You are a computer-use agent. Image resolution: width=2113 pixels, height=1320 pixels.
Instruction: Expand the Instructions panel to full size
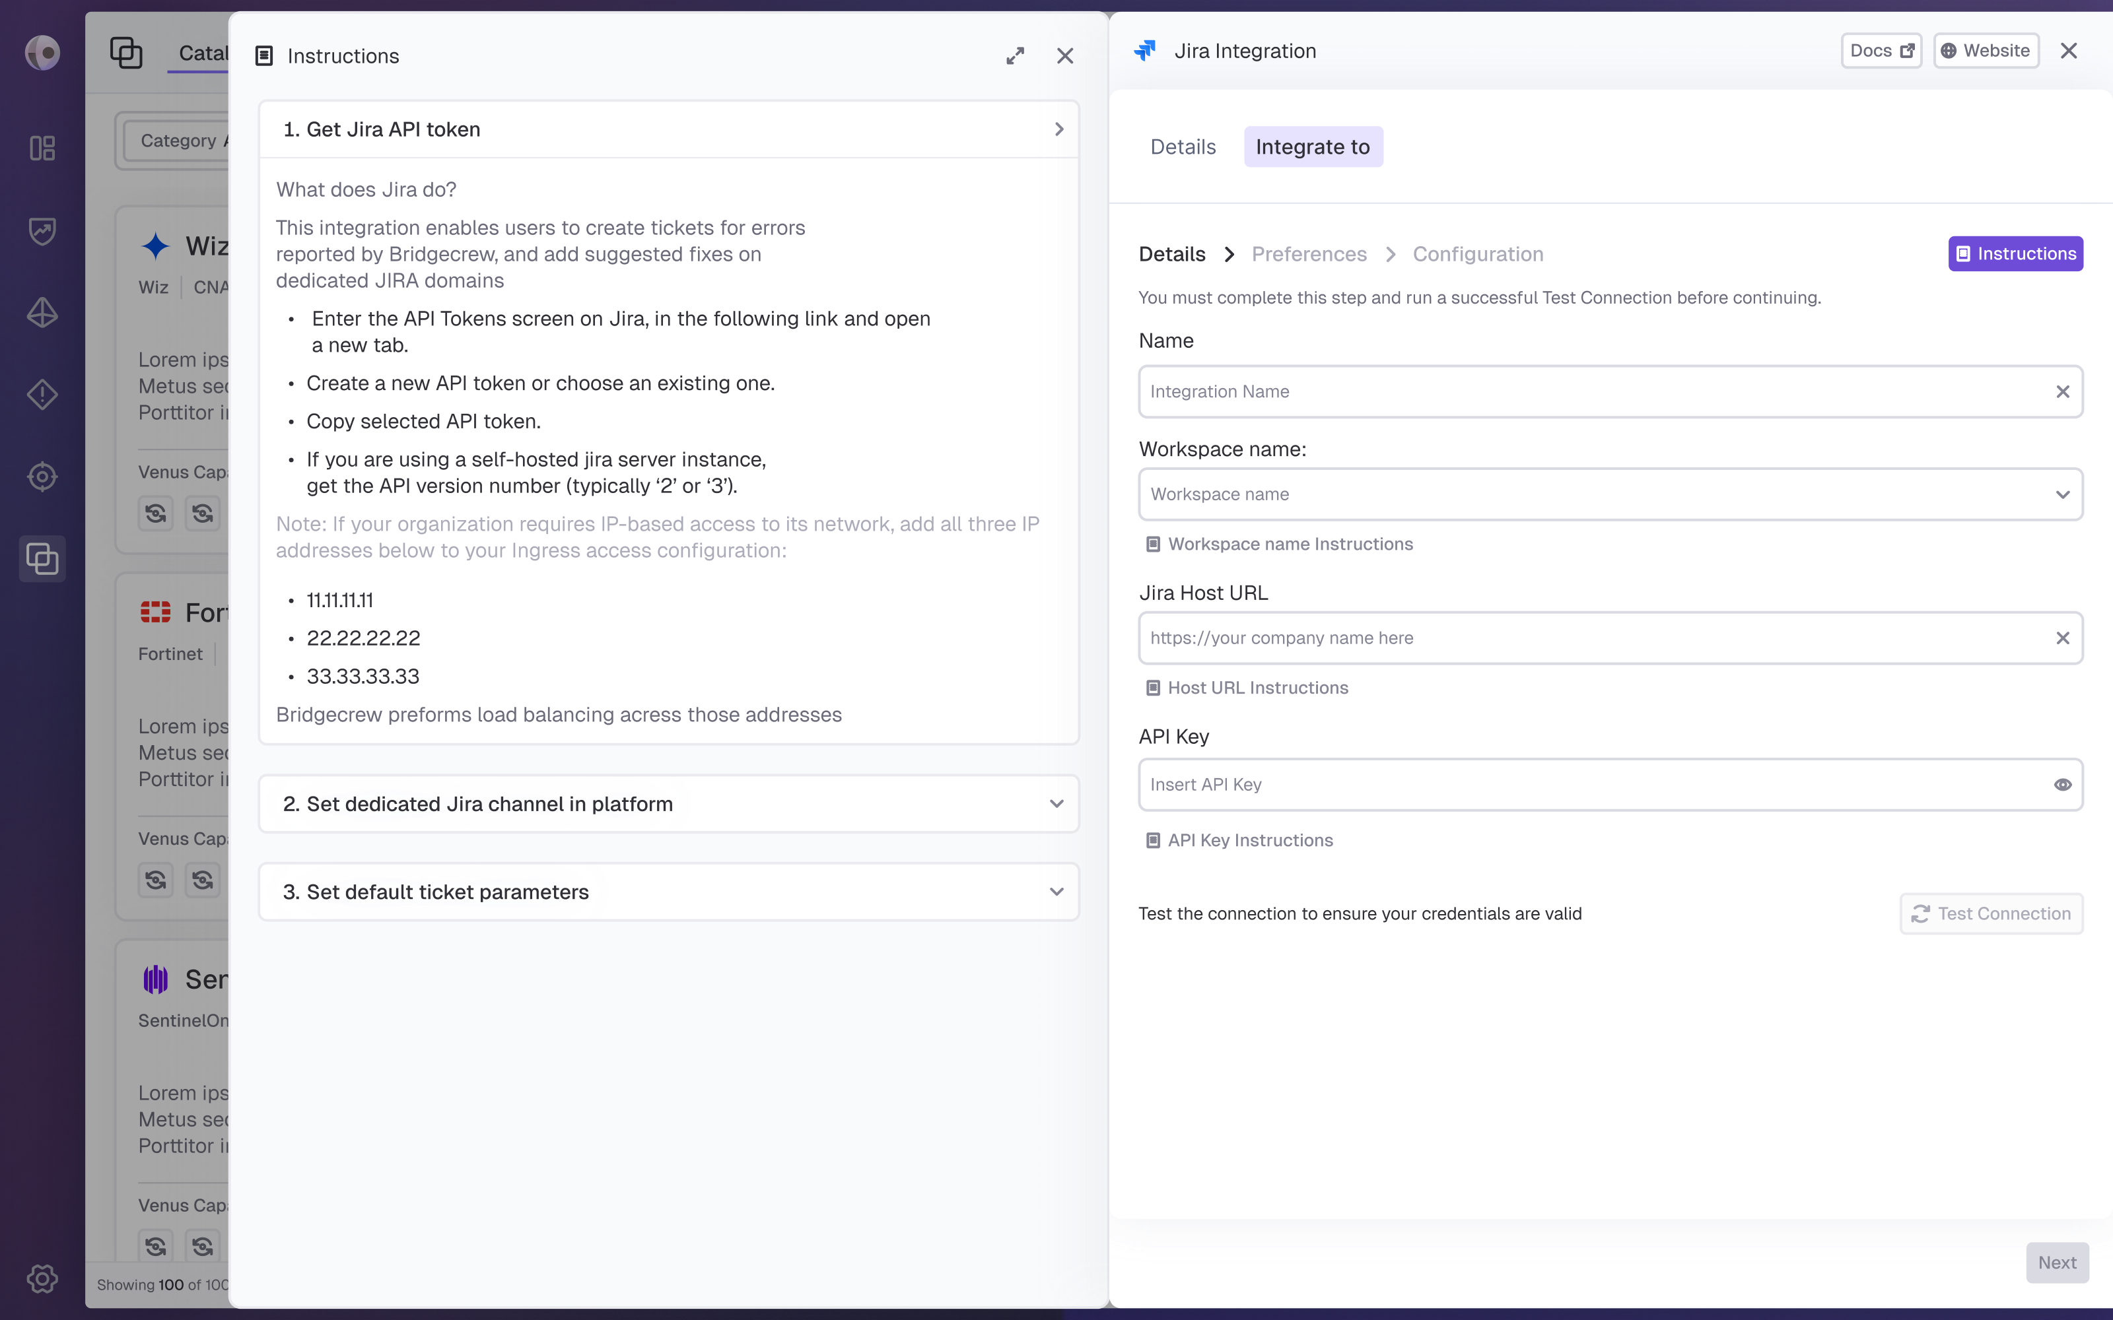point(1015,56)
